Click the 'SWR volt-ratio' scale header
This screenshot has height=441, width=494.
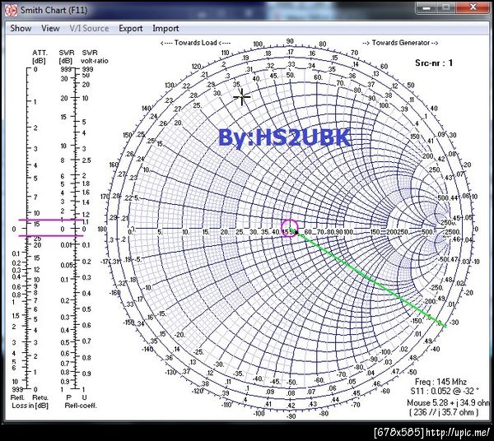pyautogui.click(x=94, y=57)
